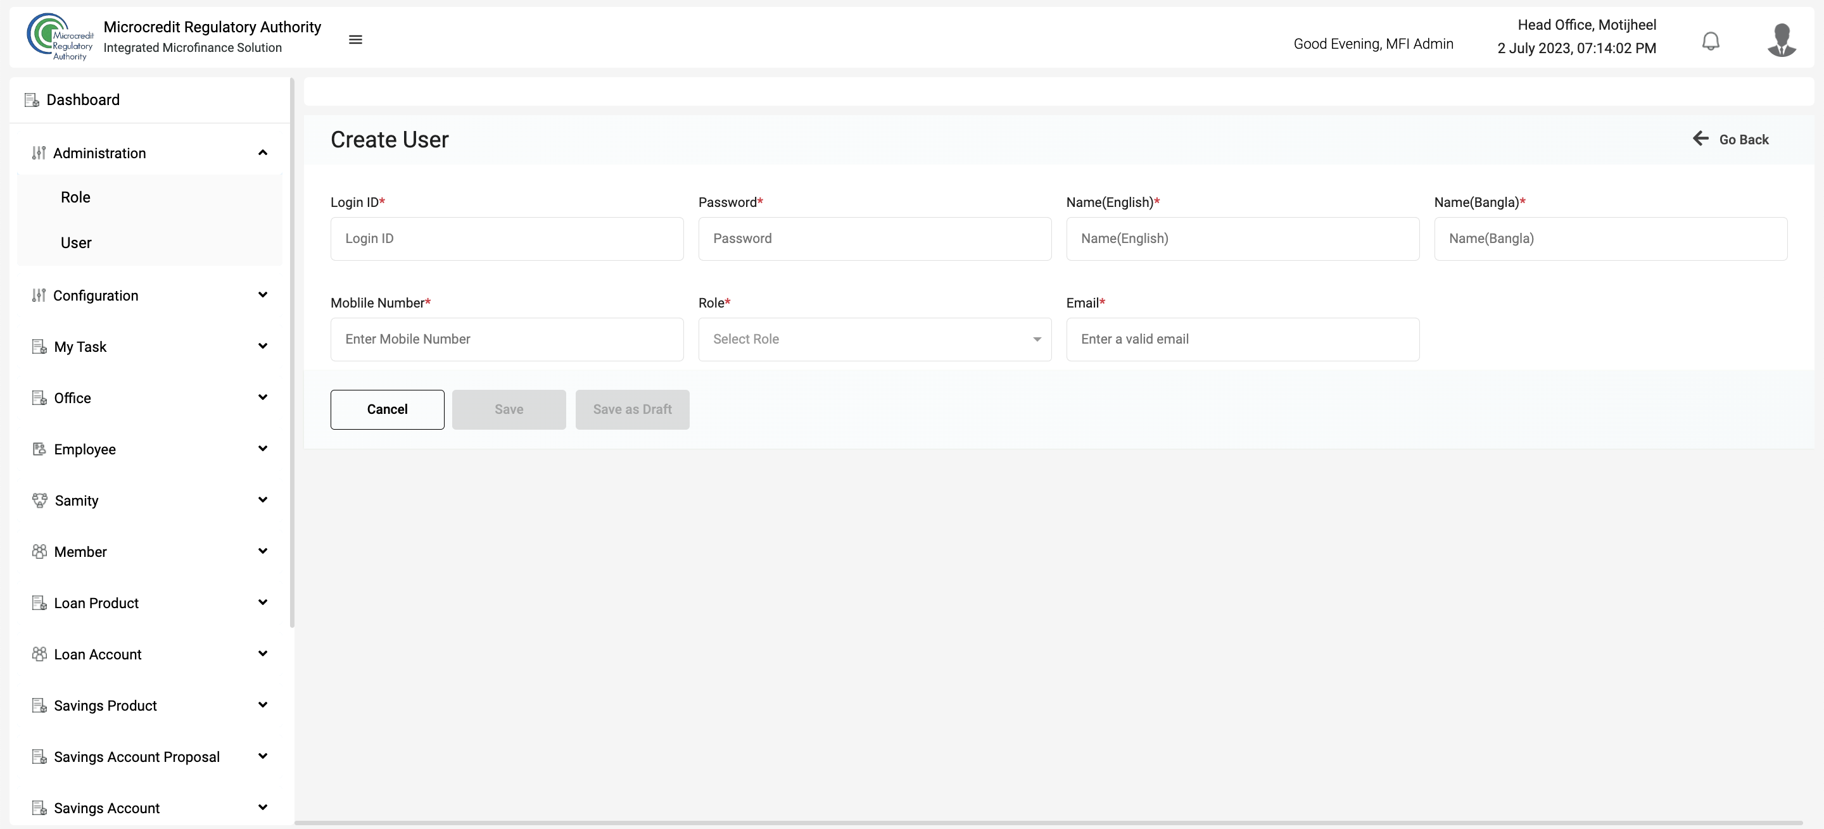Expand the Savings Account Proposal chevron
This screenshot has height=829, width=1824.
pyautogui.click(x=263, y=756)
